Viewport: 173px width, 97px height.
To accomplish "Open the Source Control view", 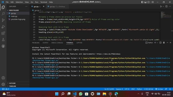I will [3, 20].
